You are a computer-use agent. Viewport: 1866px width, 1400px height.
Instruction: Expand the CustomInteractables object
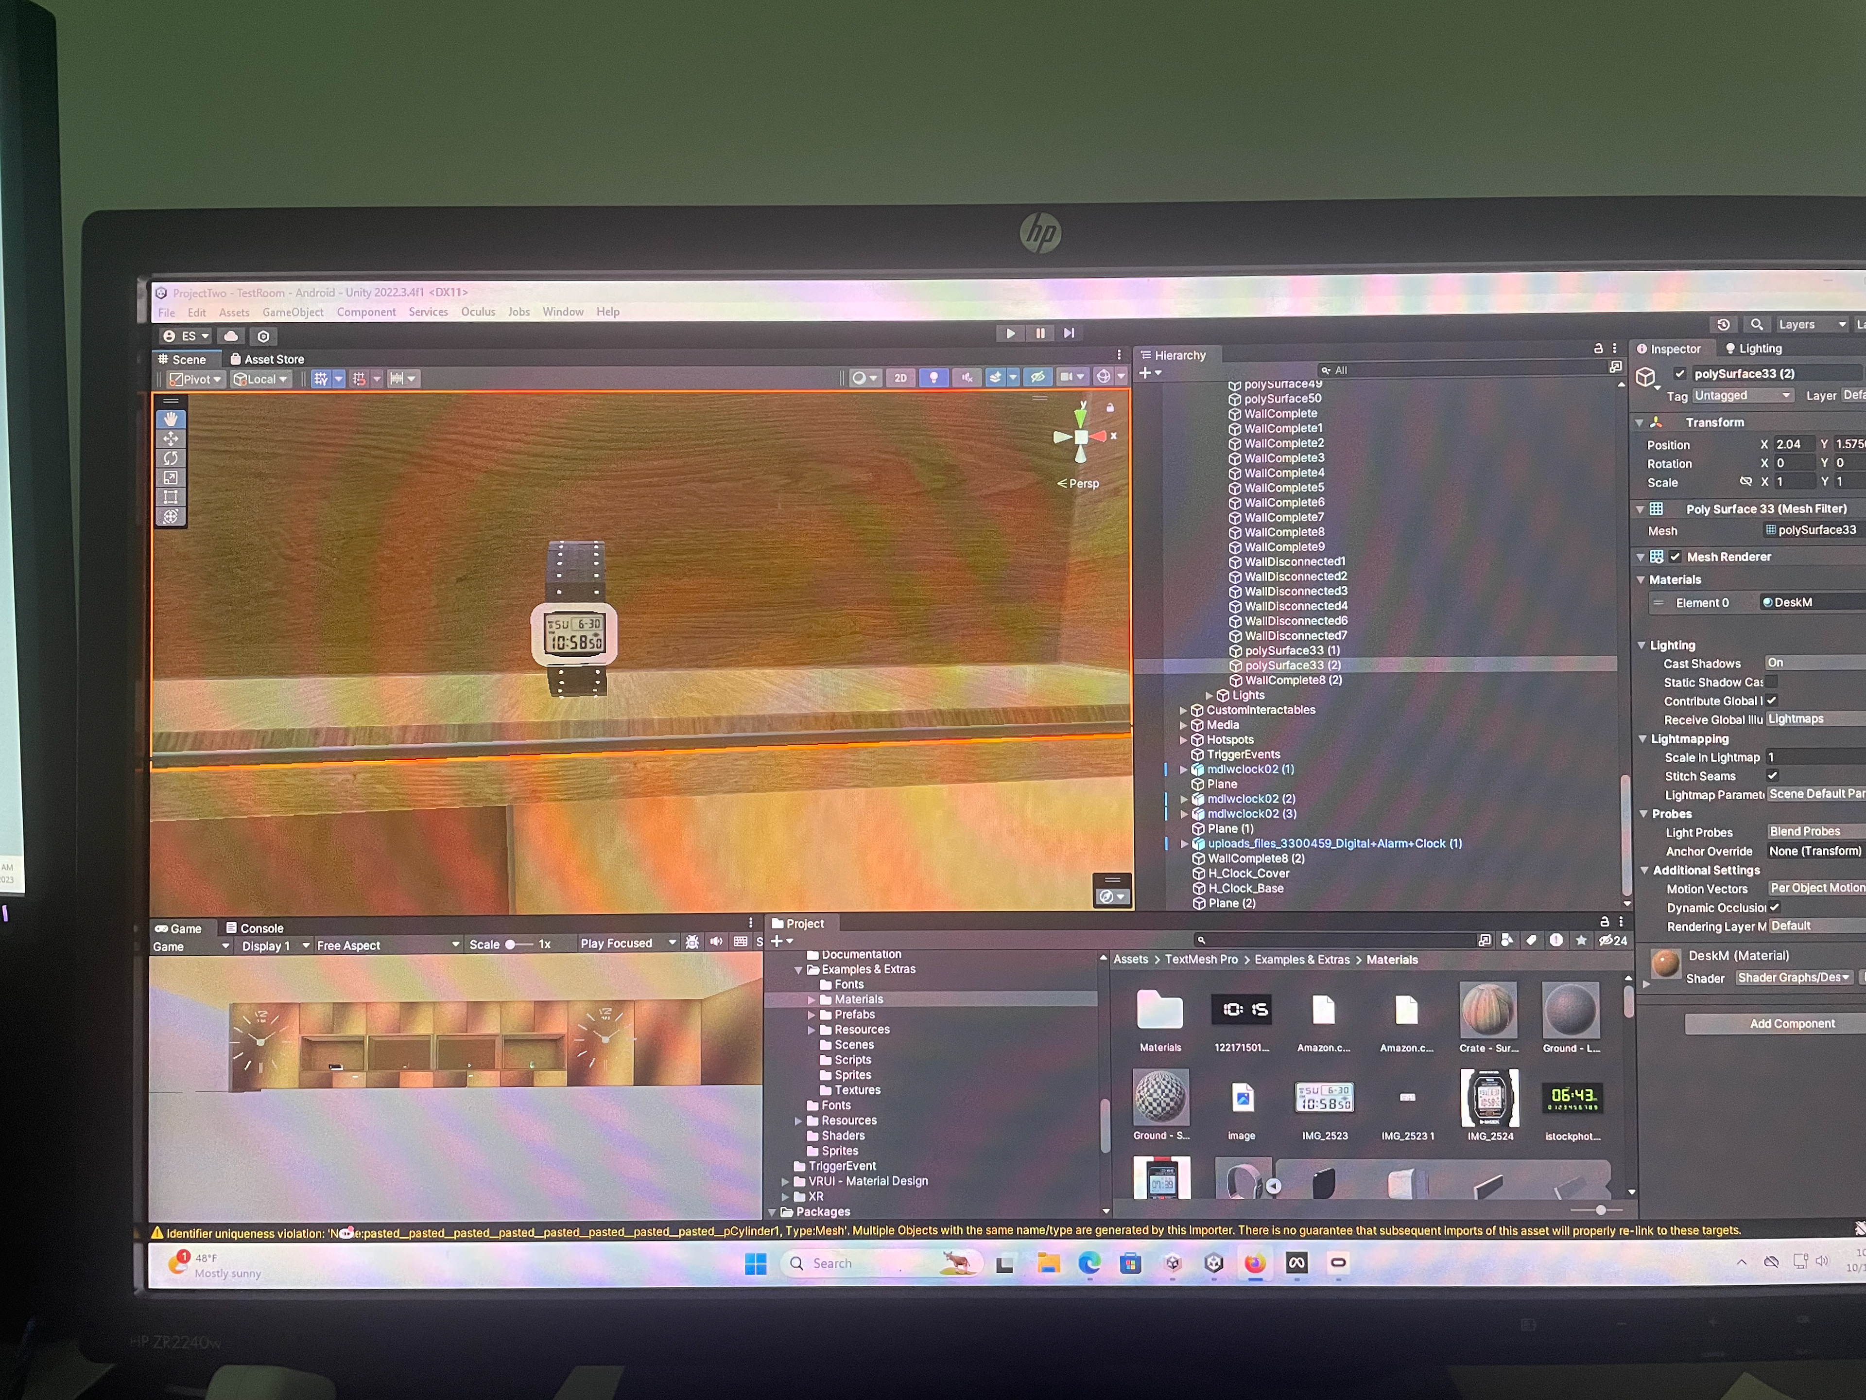[x=1183, y=711]
